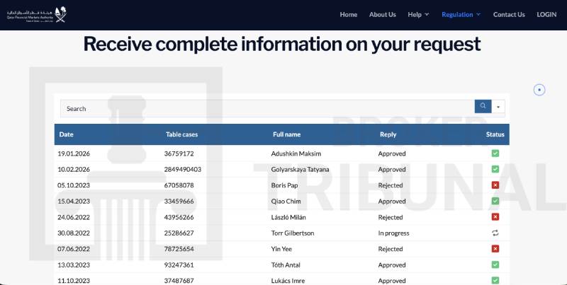Click the Qatar Financial Markets Authority logo
The image size is (567, 285).
click(x=37, y=14)
